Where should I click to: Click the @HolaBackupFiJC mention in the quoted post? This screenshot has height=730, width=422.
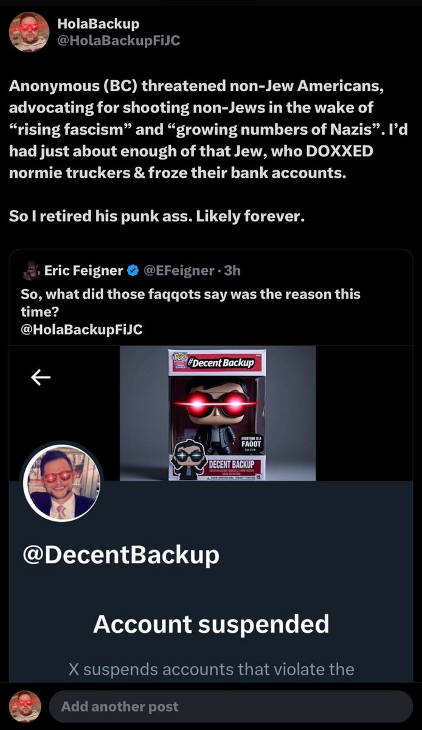tap(81, 330)
